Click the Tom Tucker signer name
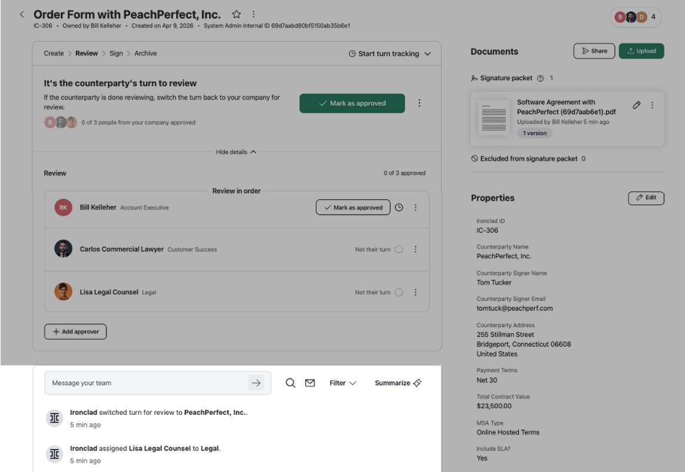The height and width of the screenshot is (472, 685). (494, 282)
